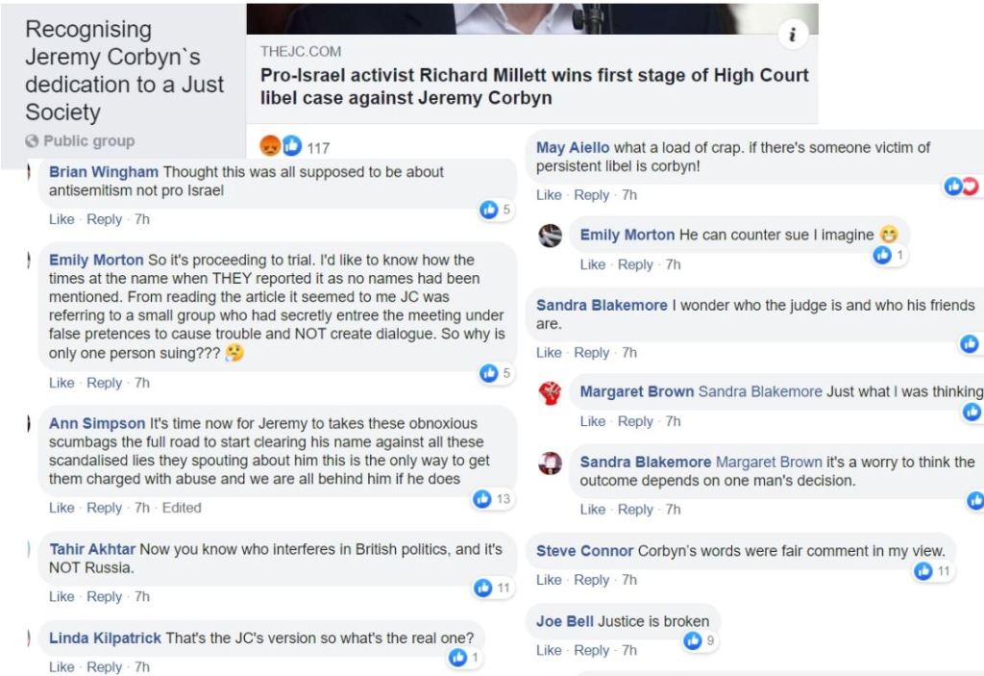Open Linda Kilpatrick's profile link

105,638
